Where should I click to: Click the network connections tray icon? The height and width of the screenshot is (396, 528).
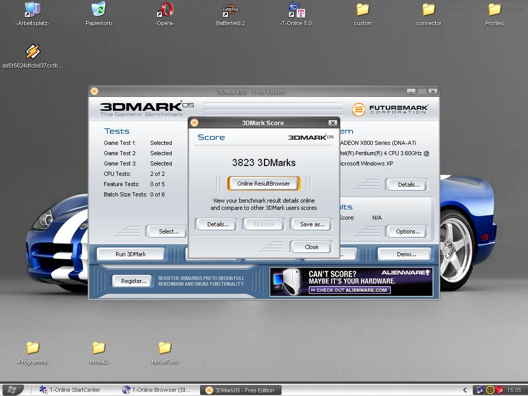tap(480, 390)
